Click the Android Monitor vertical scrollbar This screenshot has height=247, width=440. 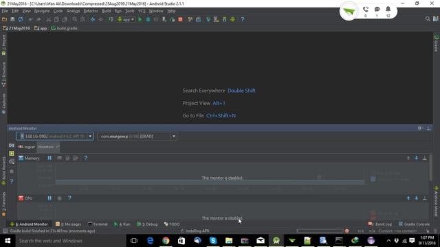pos(430,167)
